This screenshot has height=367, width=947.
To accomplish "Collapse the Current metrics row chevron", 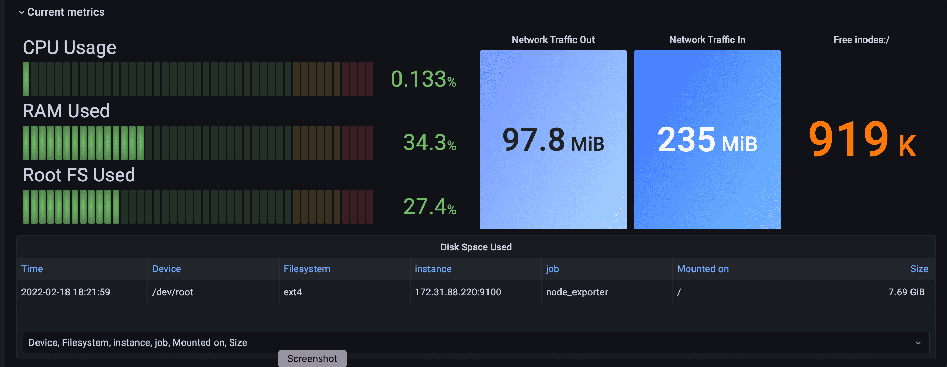I will (22, 12).
